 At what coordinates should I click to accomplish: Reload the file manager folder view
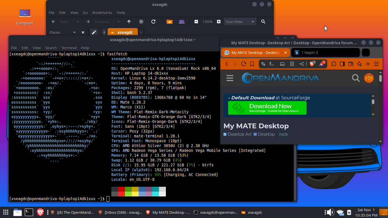click(x=153, y=22)
